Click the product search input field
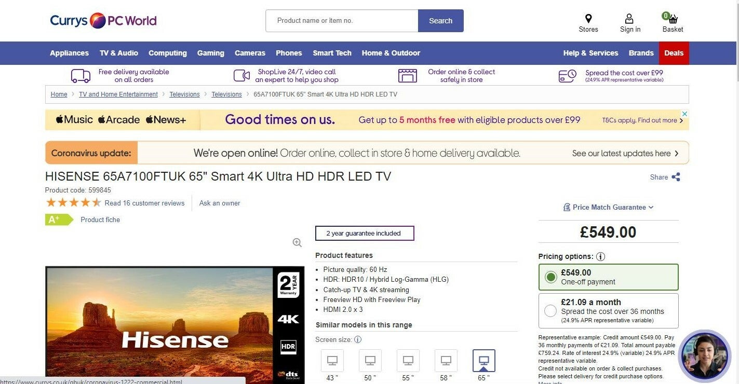Screen dimensions: 739x384 [x=342, y=21]
